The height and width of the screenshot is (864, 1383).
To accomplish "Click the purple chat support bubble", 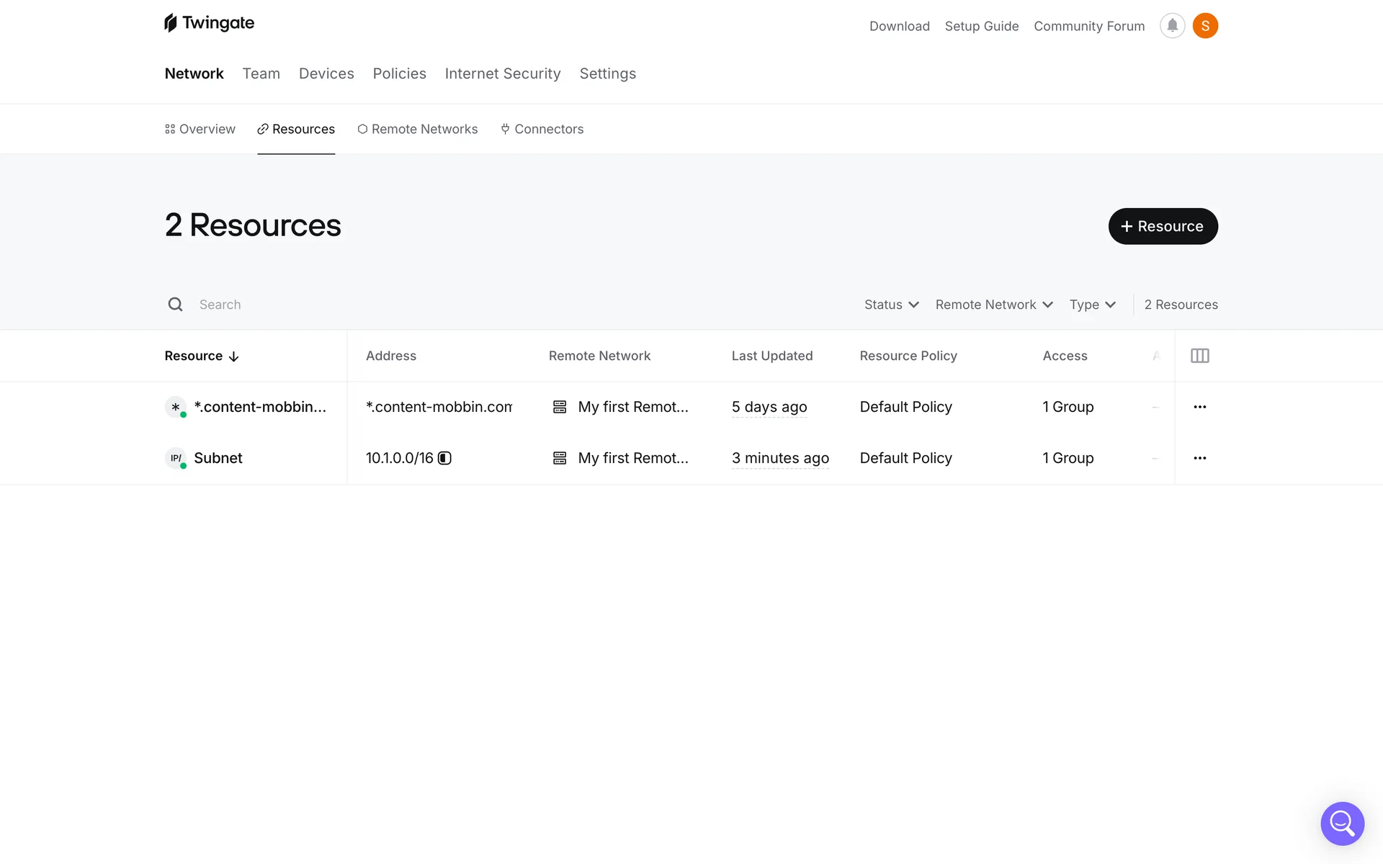I will click(x=1342, y=823).
